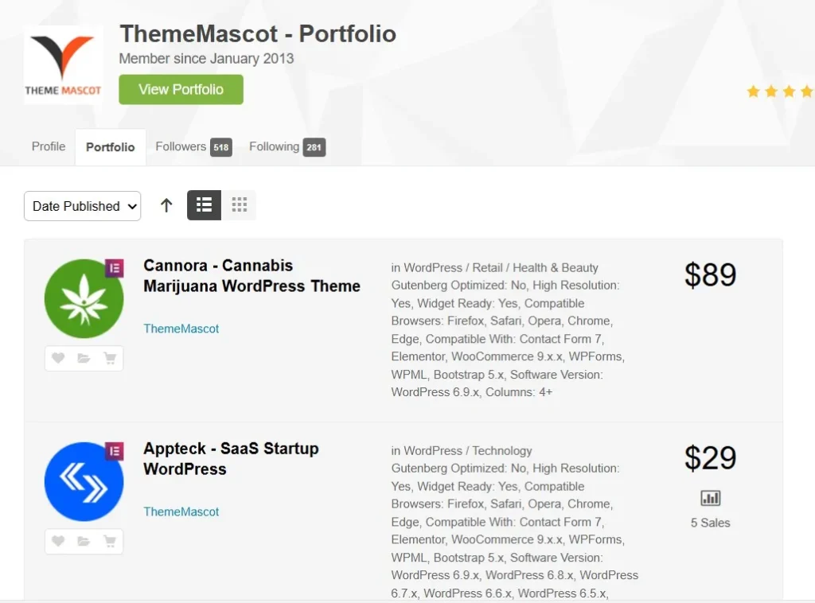This screenshot has width=815, height=603.
Task: Click the green View Portfolio button
Action: 181,89
